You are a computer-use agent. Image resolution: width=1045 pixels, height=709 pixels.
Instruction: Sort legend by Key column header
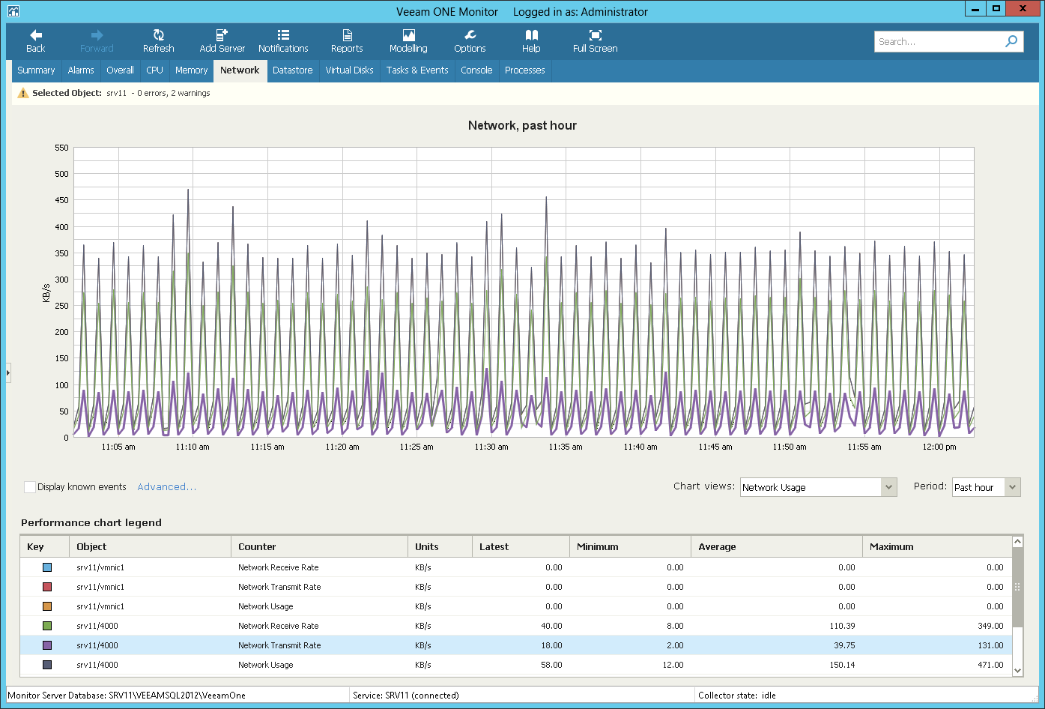(x=45, y=547)
